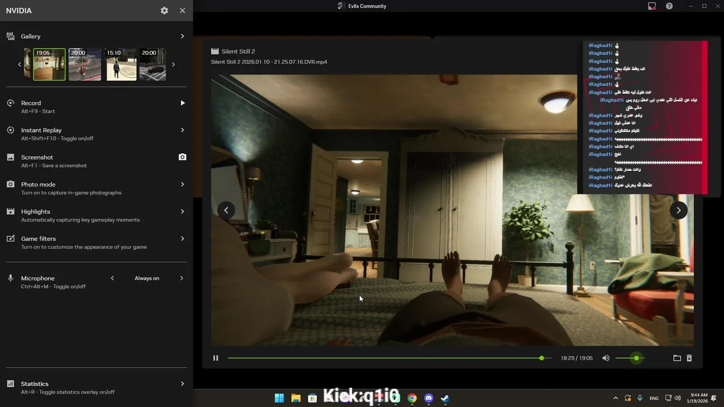
Task: Click the Record menu entry
Action: tap(96, 107)
